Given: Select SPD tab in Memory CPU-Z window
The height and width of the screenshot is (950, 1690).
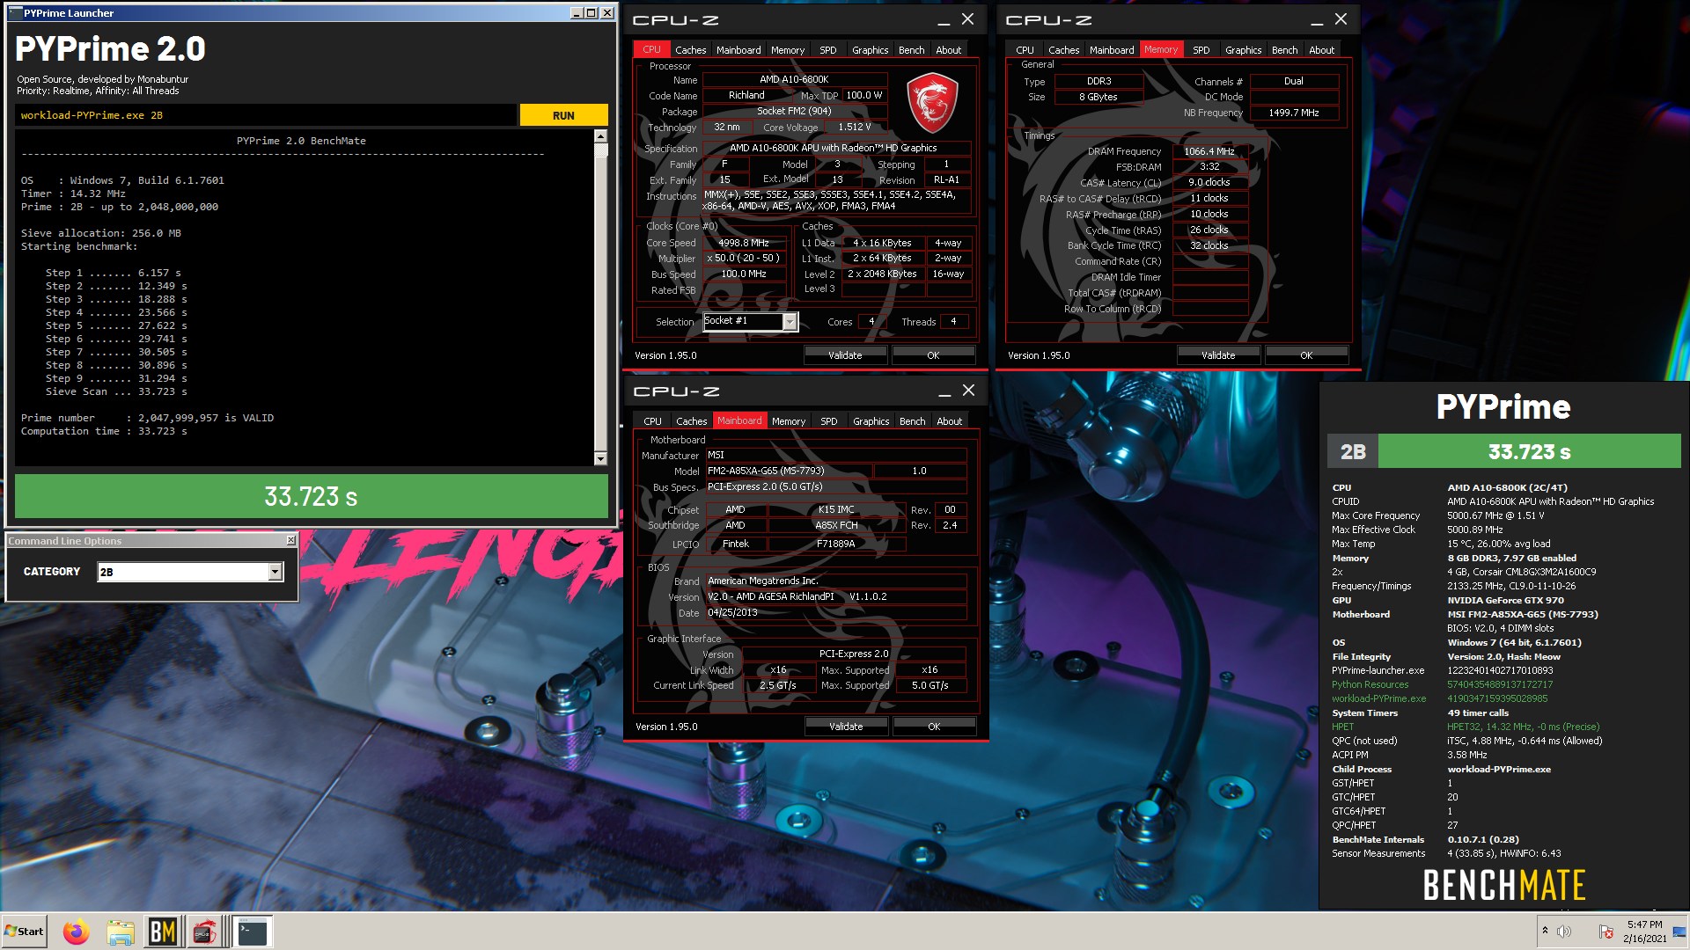Looking at the screenshot, I should click(1201, 50).
